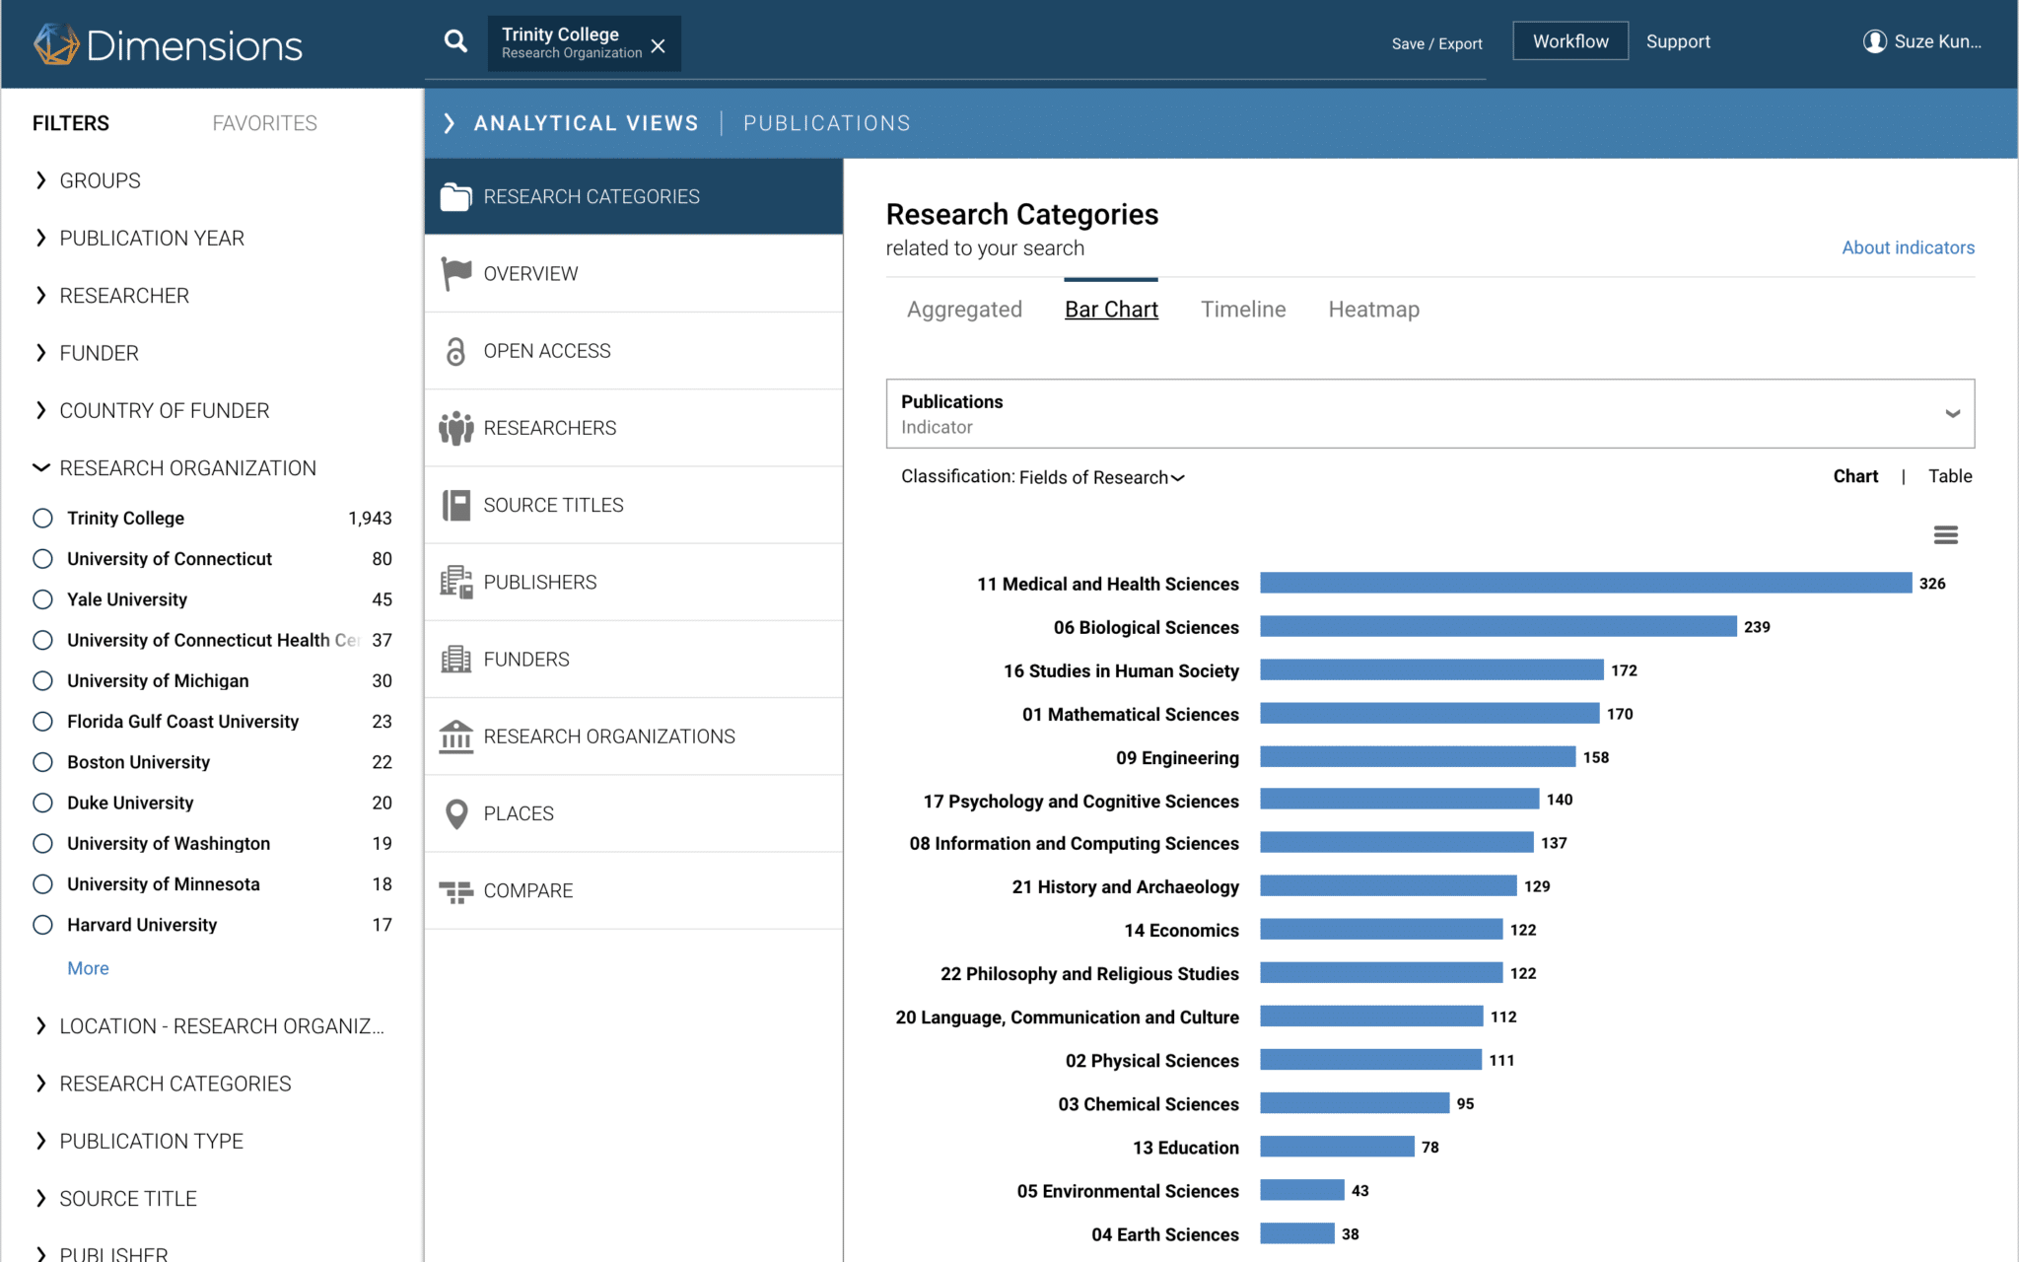
Task: Click the Publications breadcrumb heading
Action: pyautogui.click(x=826, y=123)
